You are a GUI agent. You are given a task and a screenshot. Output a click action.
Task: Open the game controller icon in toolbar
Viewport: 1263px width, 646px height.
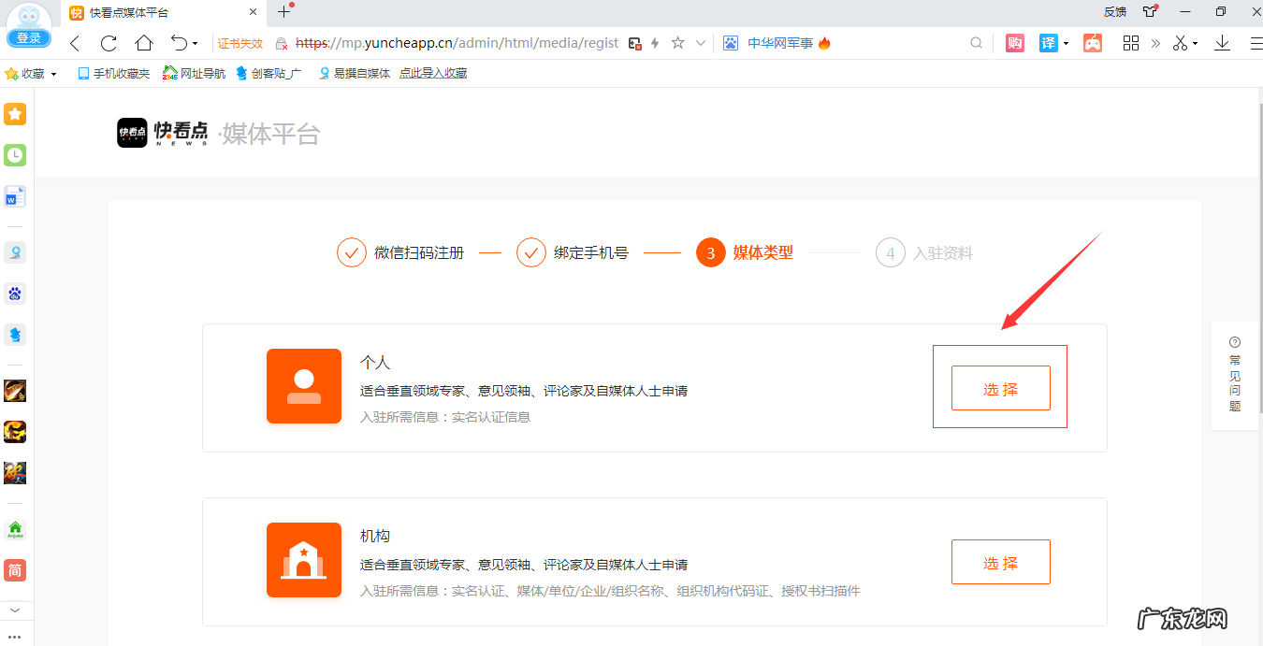pos(1092,43)
